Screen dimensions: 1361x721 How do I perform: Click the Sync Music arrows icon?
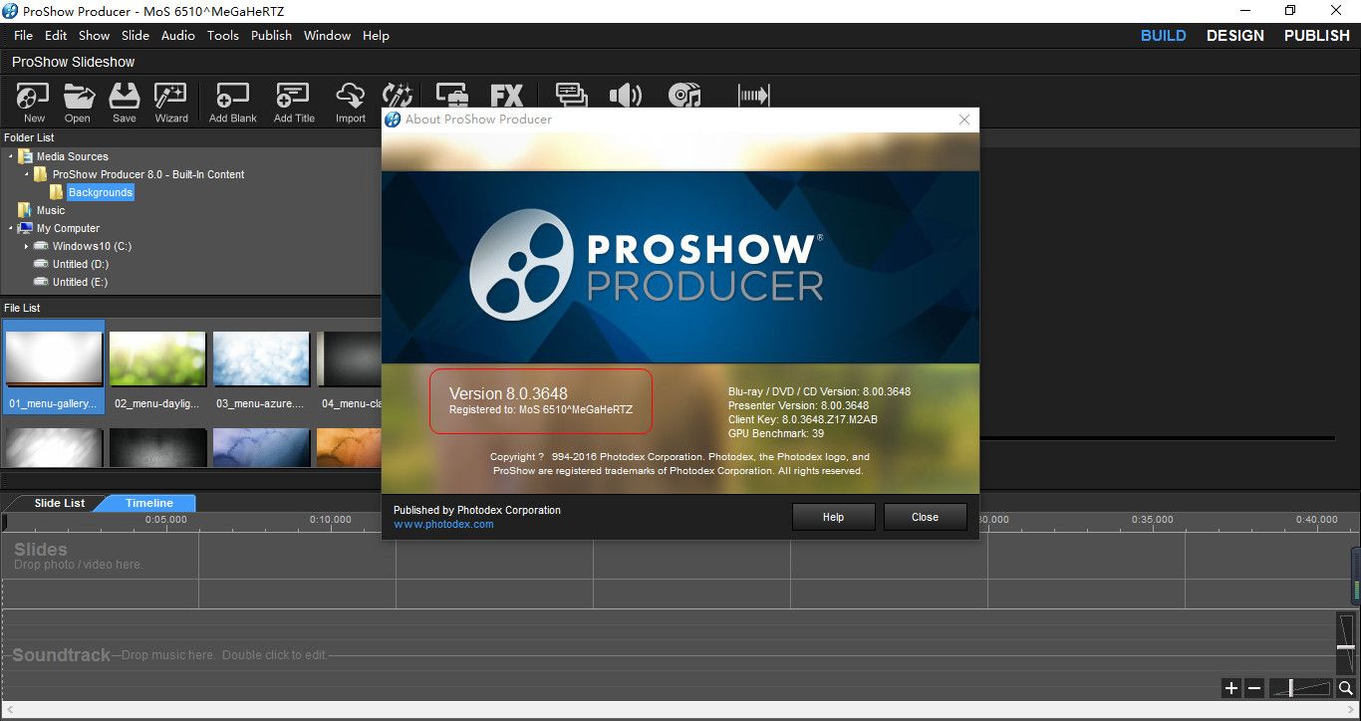click(754, 96)
